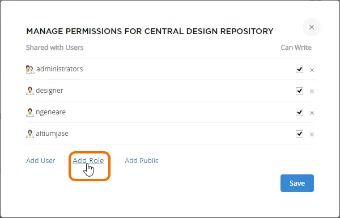Click the ngeneare user avatar icon
The image size is (340, 218).
coord(30,113)
